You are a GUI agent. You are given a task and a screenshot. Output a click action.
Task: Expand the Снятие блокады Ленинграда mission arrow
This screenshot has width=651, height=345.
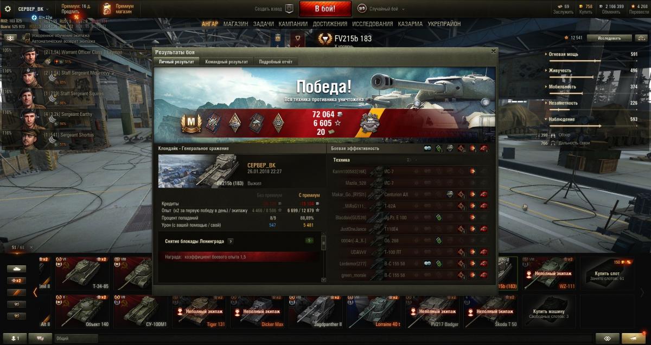231,241
